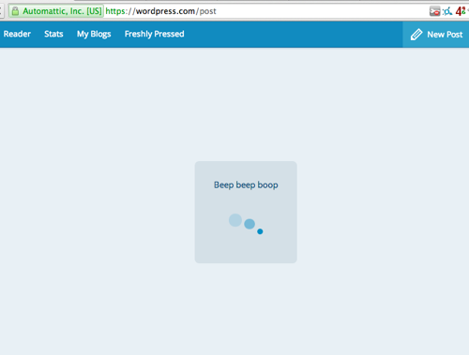Start a New Post
The image size is (469, 355).
(436, 35)
